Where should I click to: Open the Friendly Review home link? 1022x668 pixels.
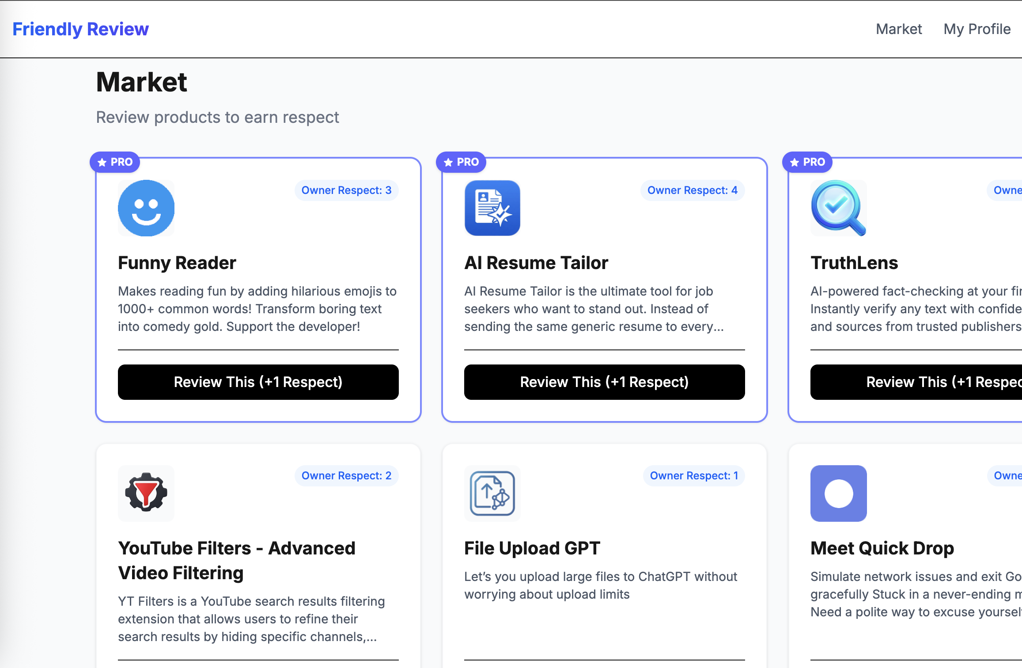tap(80, 29)
